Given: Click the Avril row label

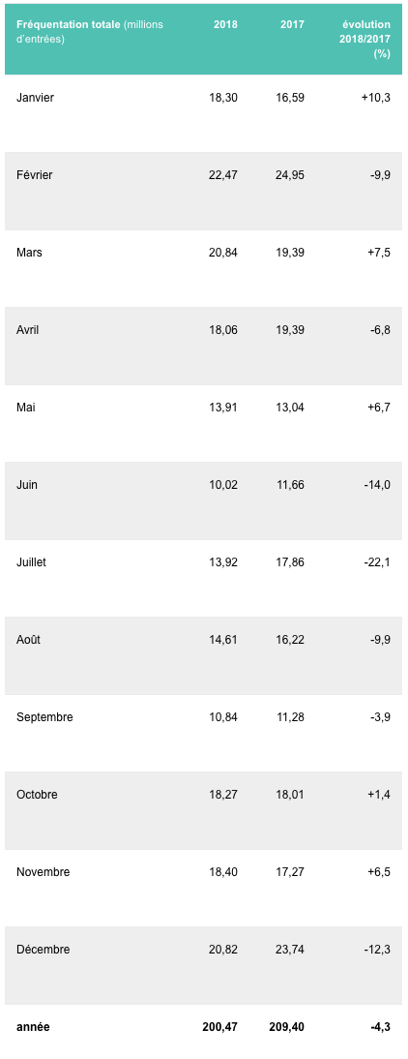Looking at the screenshot, I should tap(28, 329).
